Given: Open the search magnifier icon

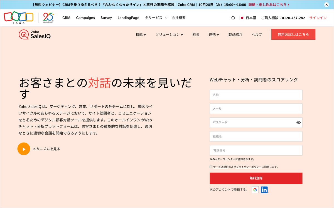Looking at the screenshot, I should 233,18.
